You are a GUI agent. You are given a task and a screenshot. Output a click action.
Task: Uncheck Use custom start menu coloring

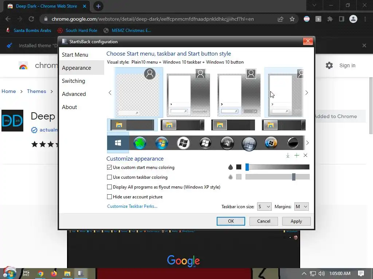[109, 167]
